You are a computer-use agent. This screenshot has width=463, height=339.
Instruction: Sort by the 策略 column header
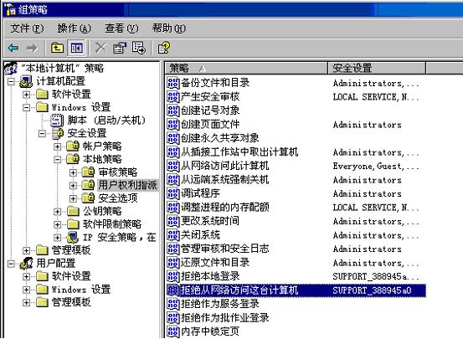pyautogui.click(x=246, y=68)
